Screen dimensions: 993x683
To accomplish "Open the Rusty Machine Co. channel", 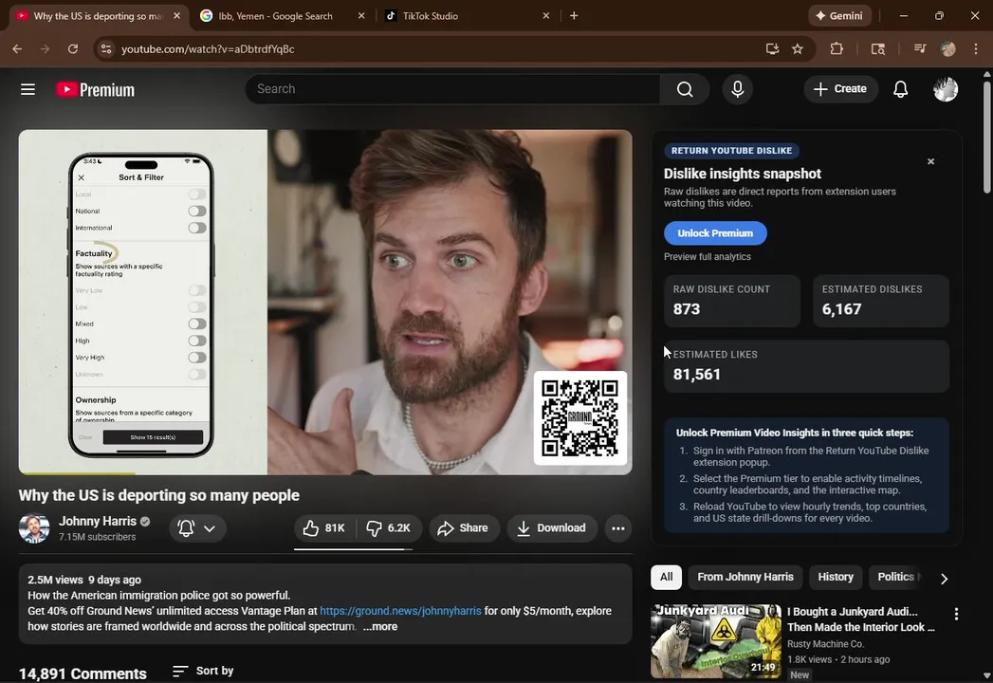I will pyautogui.click(x=825, y=644).
